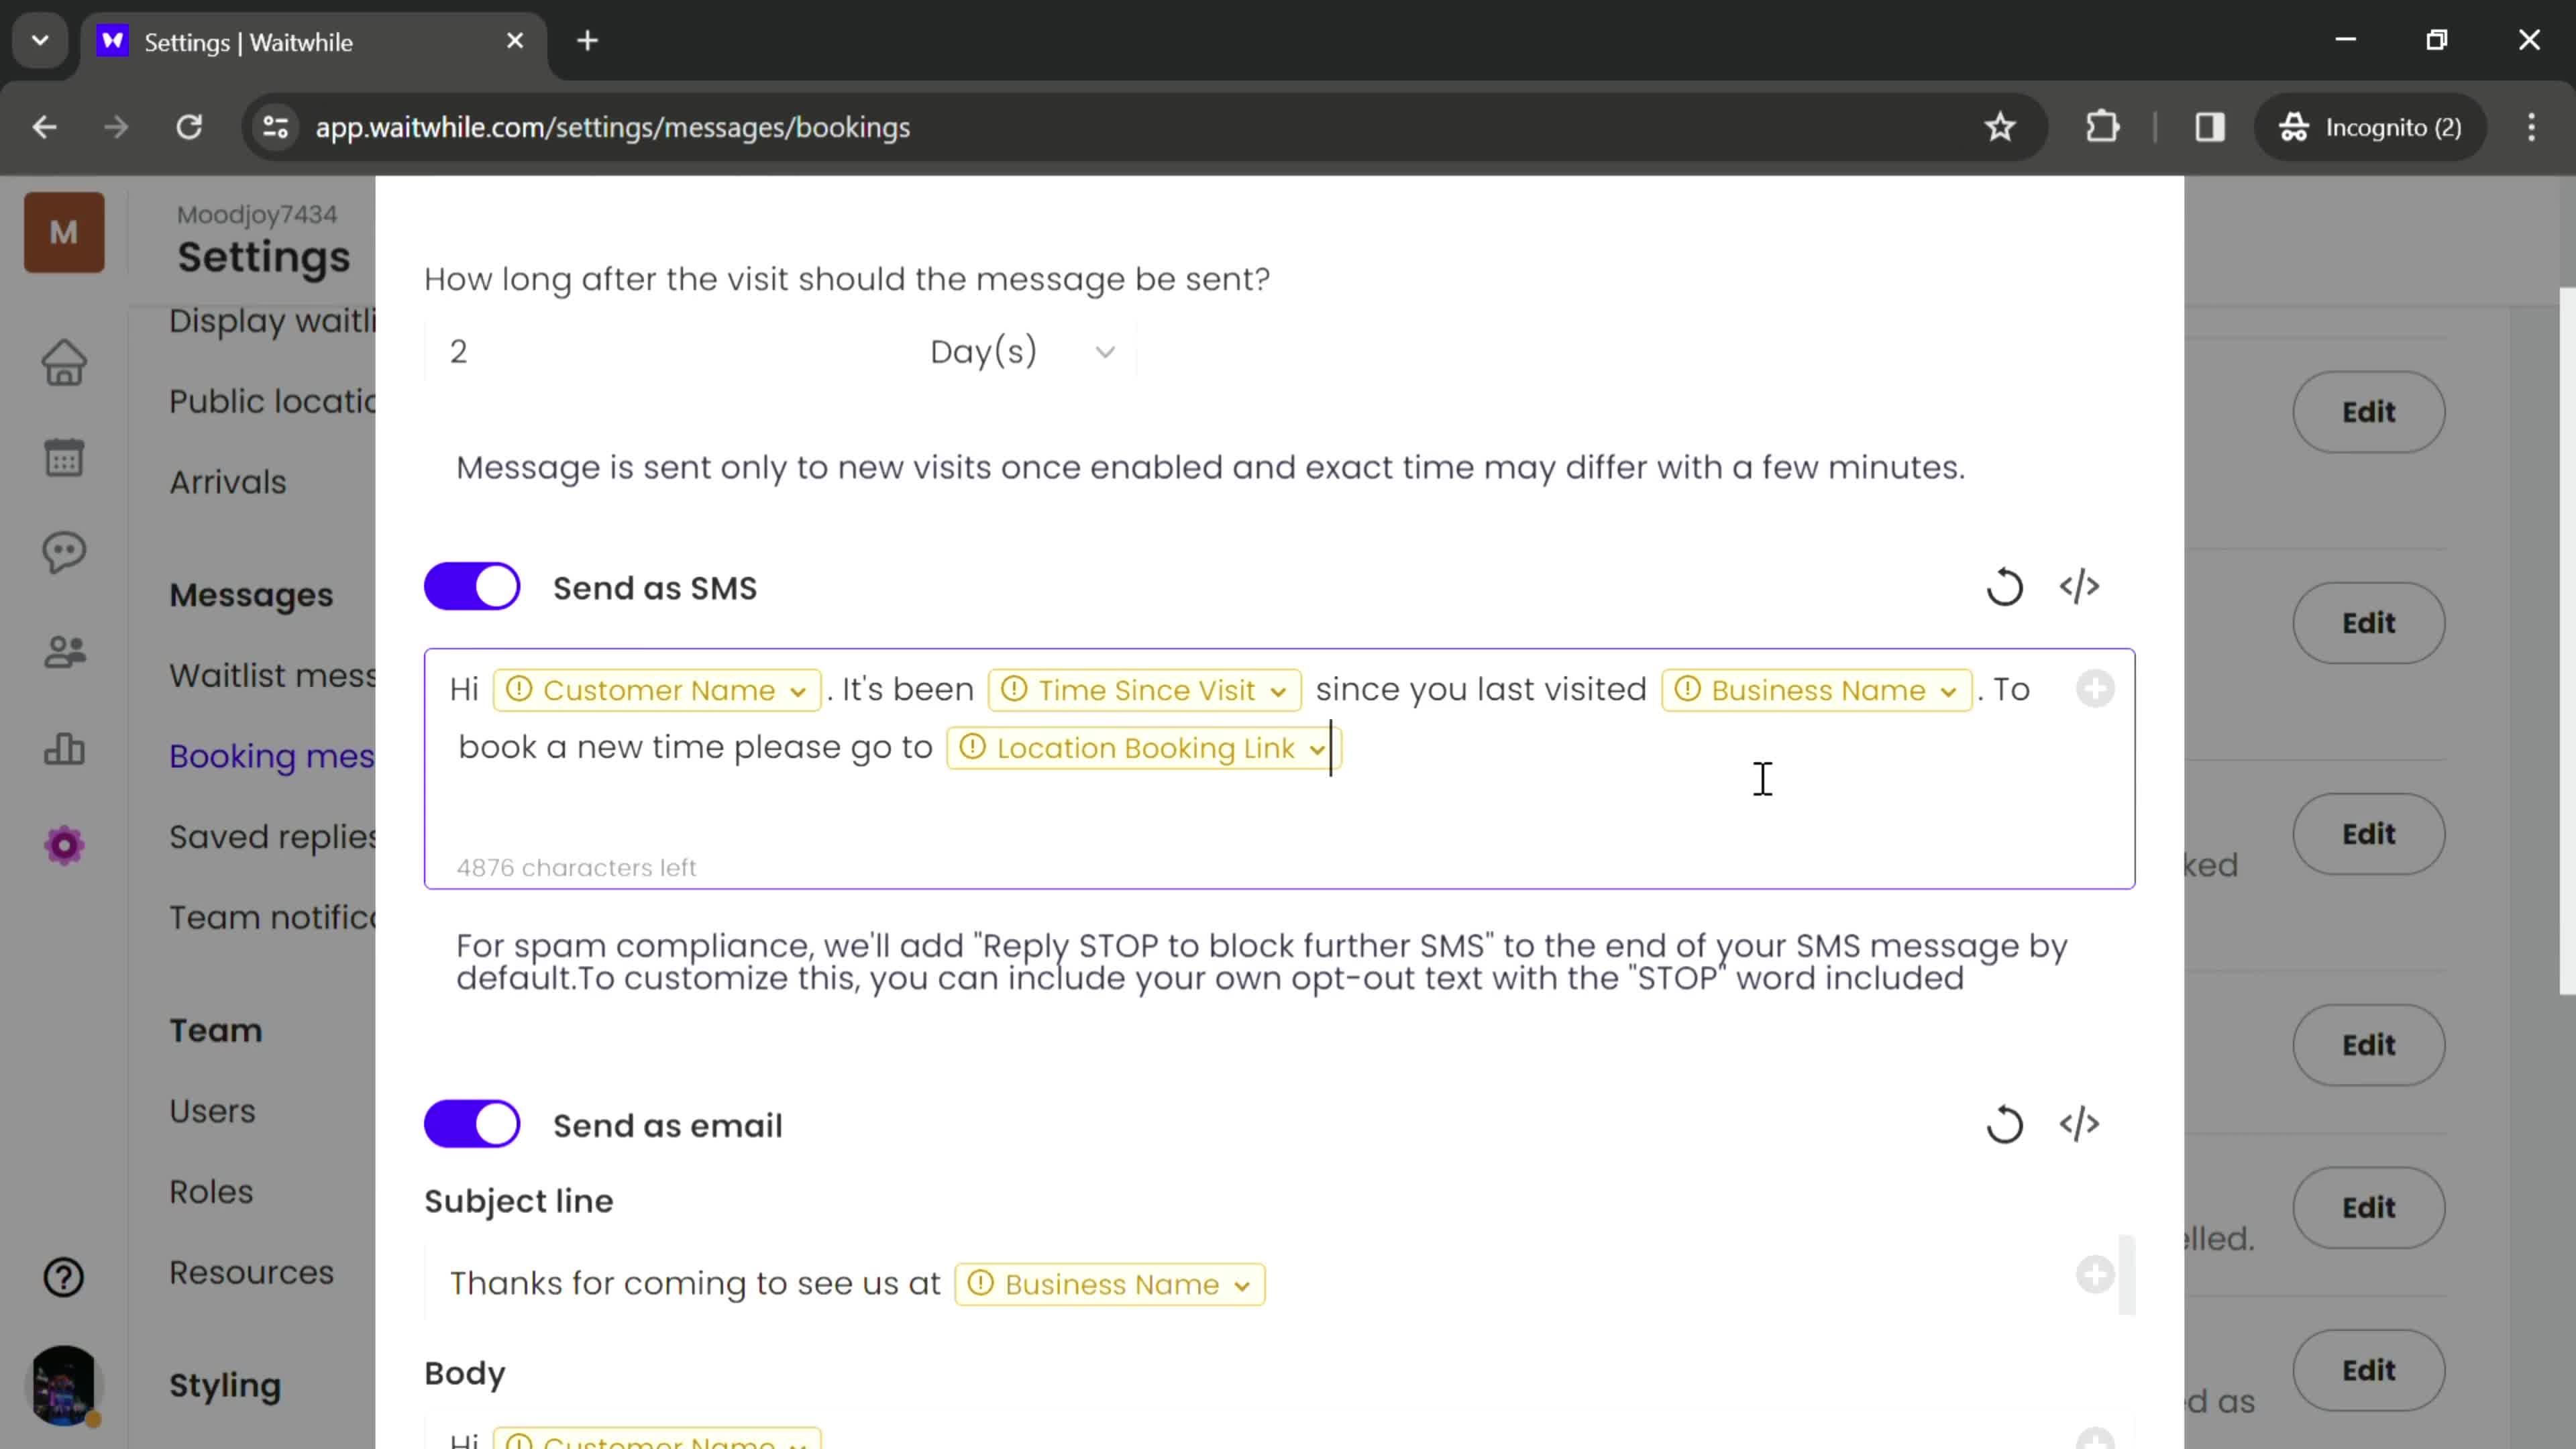Open code view for the email message
The width and height of the screenshot is (2576, 1449).
2079,1124
